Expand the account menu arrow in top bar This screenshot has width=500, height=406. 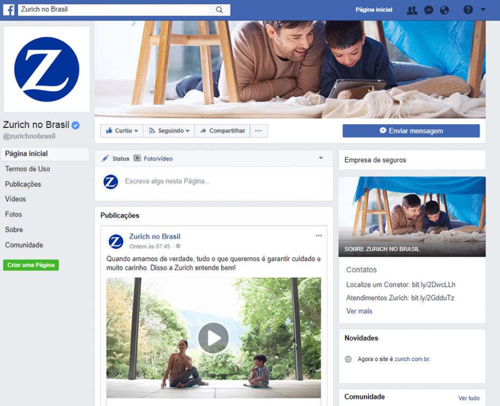coord(483,10)
